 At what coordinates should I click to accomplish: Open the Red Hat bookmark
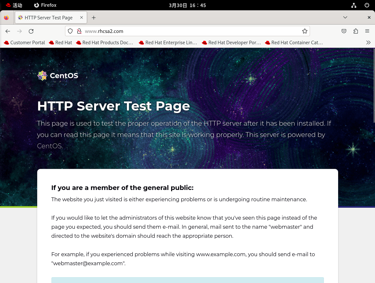pyautogui.click(x=61, y=43)
